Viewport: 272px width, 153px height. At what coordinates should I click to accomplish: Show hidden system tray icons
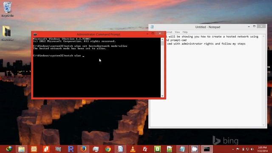[x=233, y=149]
